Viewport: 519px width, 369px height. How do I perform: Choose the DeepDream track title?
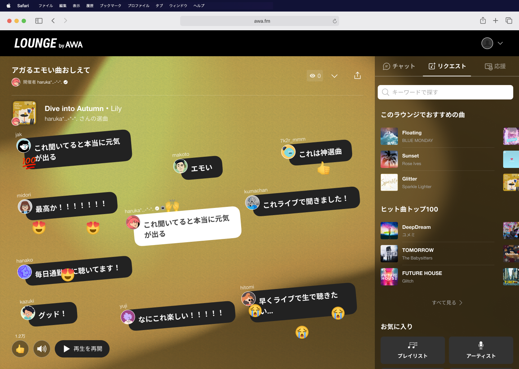416,227
